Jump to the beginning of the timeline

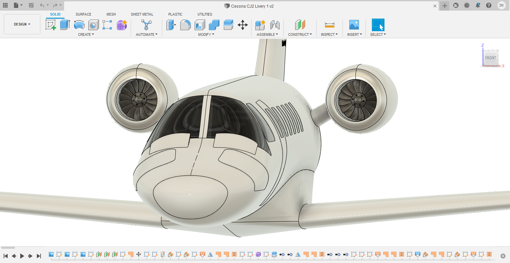coord(6,256)
